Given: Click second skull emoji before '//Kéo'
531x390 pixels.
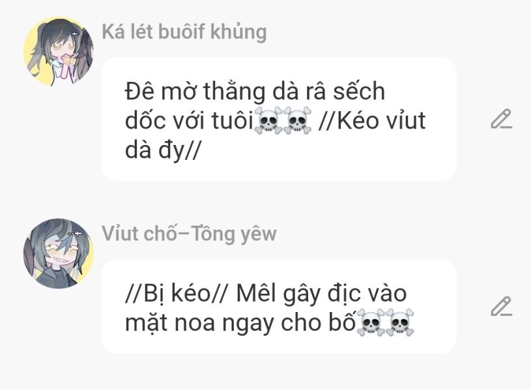Looking at the screenshot, I should click(297, 120).
